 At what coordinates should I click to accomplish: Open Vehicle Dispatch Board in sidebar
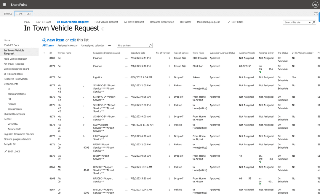click(16, 69)
